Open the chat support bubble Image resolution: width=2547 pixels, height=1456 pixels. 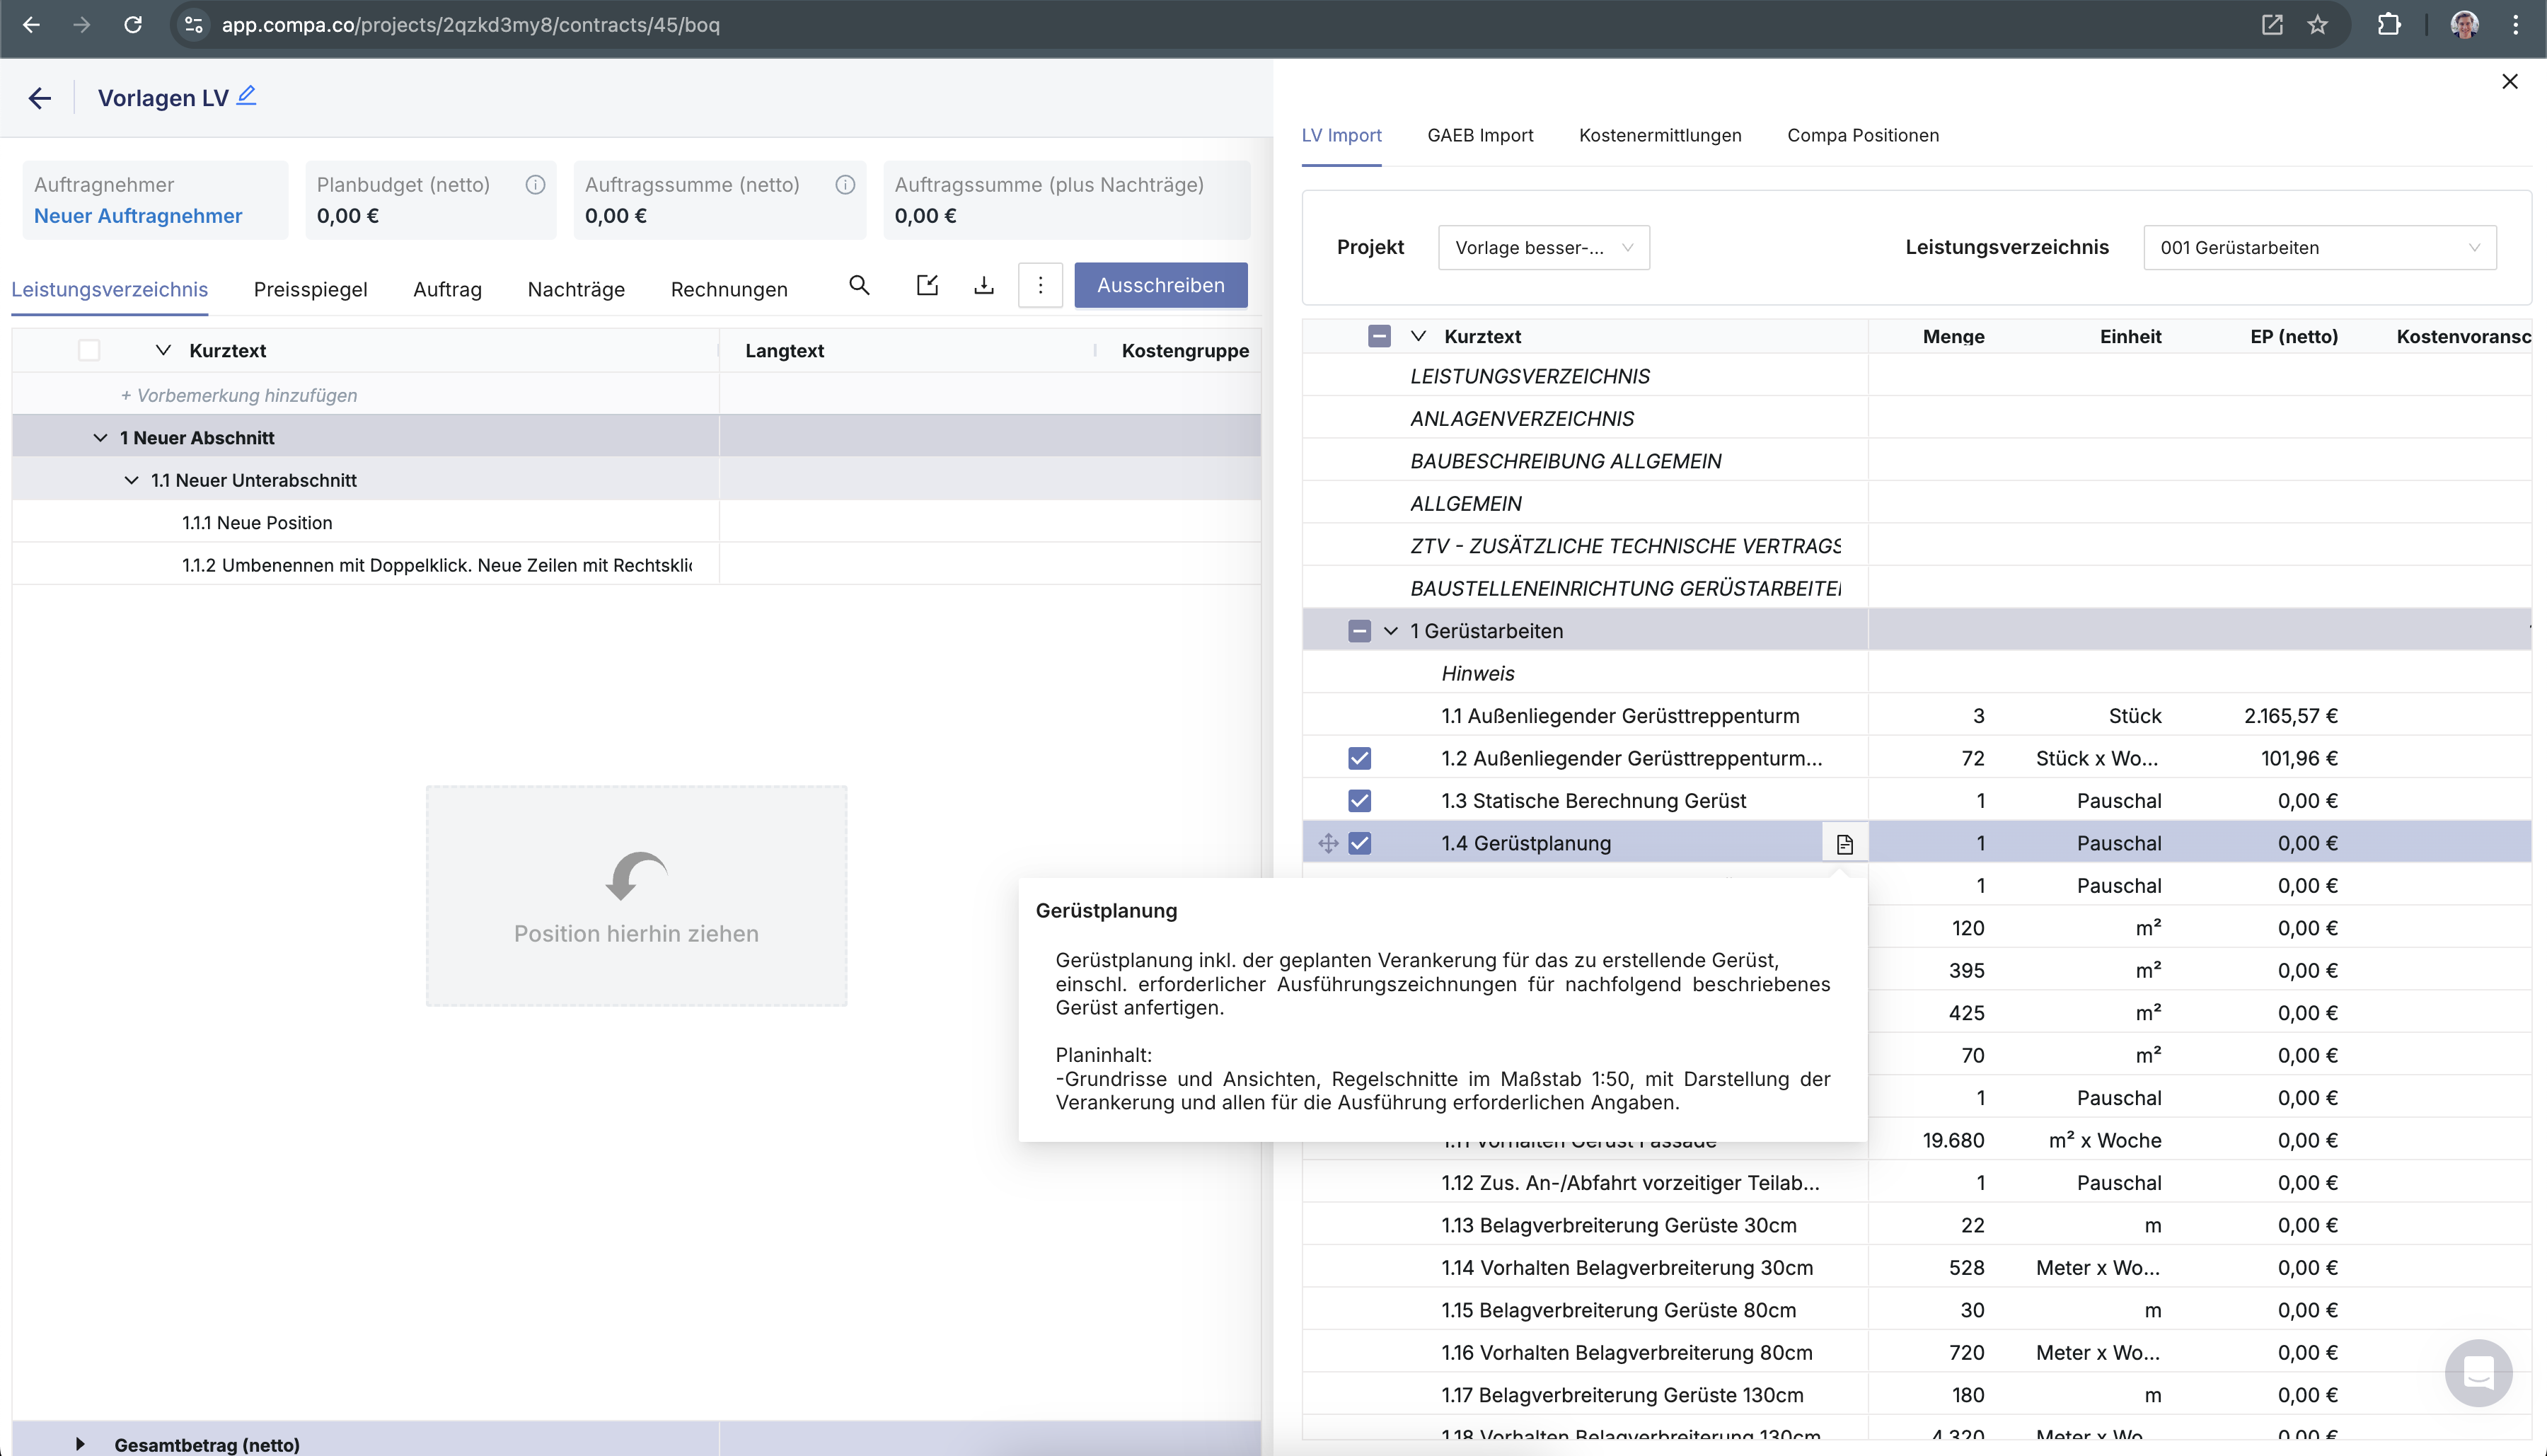tap(2478, 1372)
